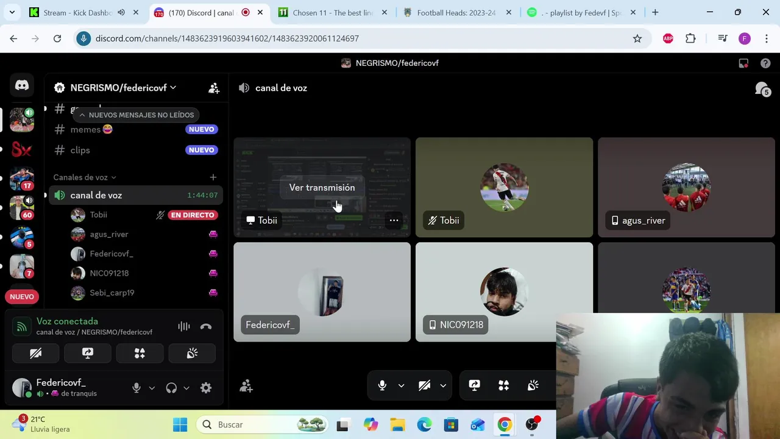Viewport: 780px width, 439px height.
Task: Open the red S server icon in the server list
Action: [x=22, y=149]
